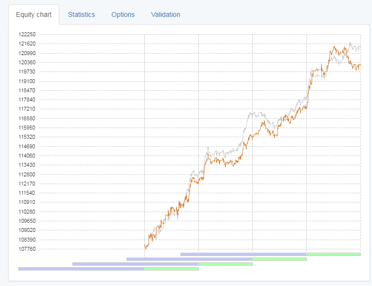Image resolution: width=372 pixels, height=286 pixels.
Task: Click the 115320 axis label
Action: (x=27, y=137)
